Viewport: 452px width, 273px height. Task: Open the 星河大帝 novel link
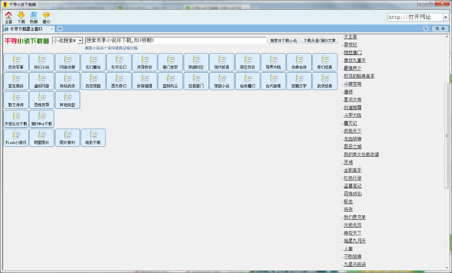[353, 99]
